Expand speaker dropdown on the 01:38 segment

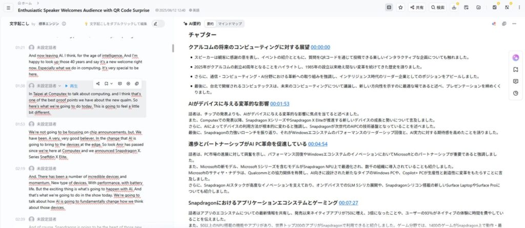[60, 86]
